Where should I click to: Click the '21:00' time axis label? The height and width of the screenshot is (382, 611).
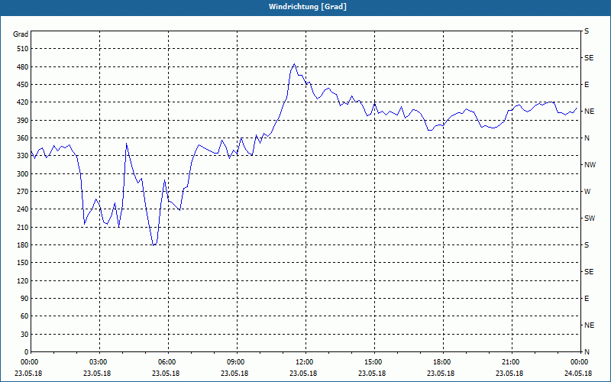point(512,362)
